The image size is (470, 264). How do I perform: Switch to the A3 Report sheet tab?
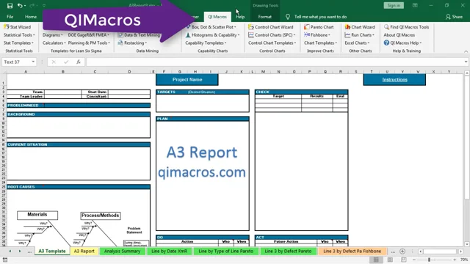(84, 251)
